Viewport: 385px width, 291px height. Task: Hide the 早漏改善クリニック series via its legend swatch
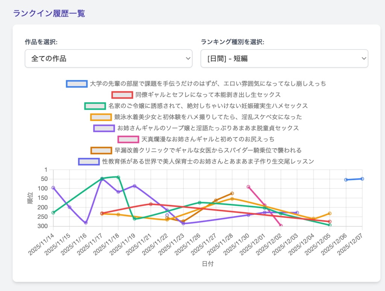101,150
